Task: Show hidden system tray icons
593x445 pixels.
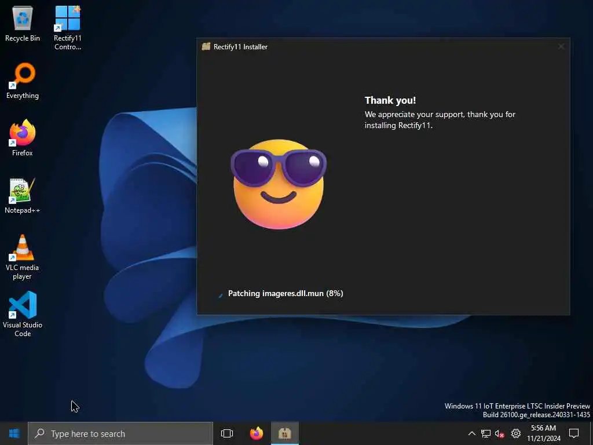Action: pyautogui.click(x=471, y=433)
